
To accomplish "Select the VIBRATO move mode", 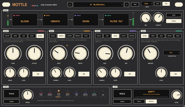I will 61,36.
